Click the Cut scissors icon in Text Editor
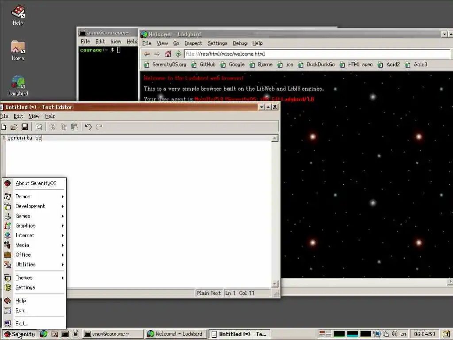Image resolution: width=453 pixels, height=340 pixels. pyautogui.click(x=52, y=127)
